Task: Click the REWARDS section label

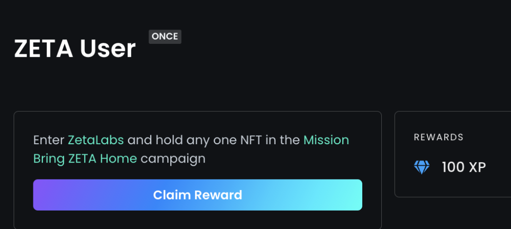Action: tap(439, 137)
